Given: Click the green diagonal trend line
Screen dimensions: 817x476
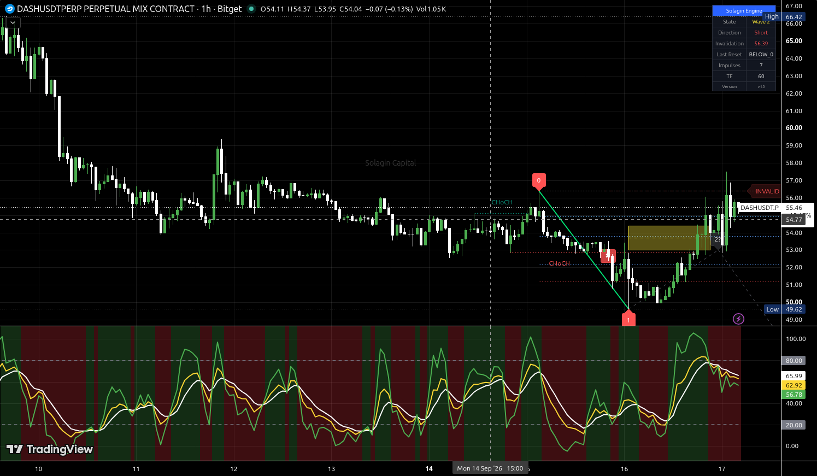Looking at the screenshot, I should click(584, 250).
